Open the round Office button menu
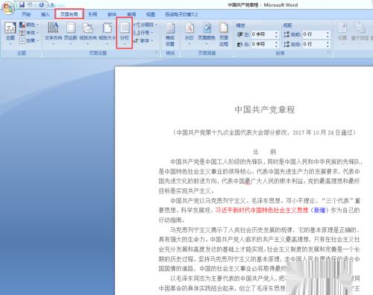 pos(8,8)
